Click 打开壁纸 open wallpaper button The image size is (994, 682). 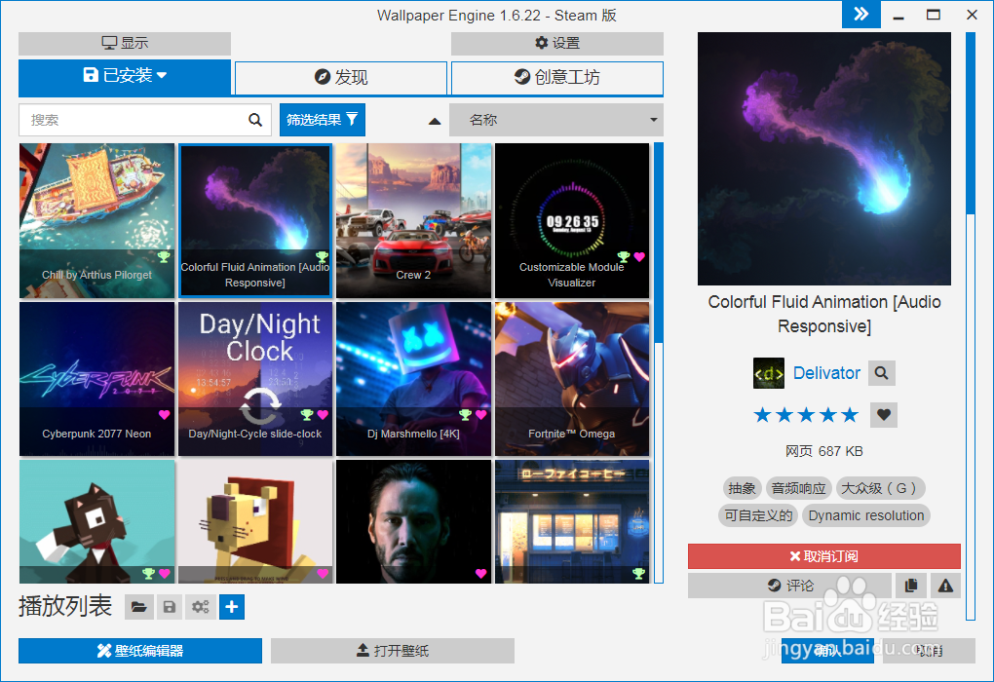(393, 651)
